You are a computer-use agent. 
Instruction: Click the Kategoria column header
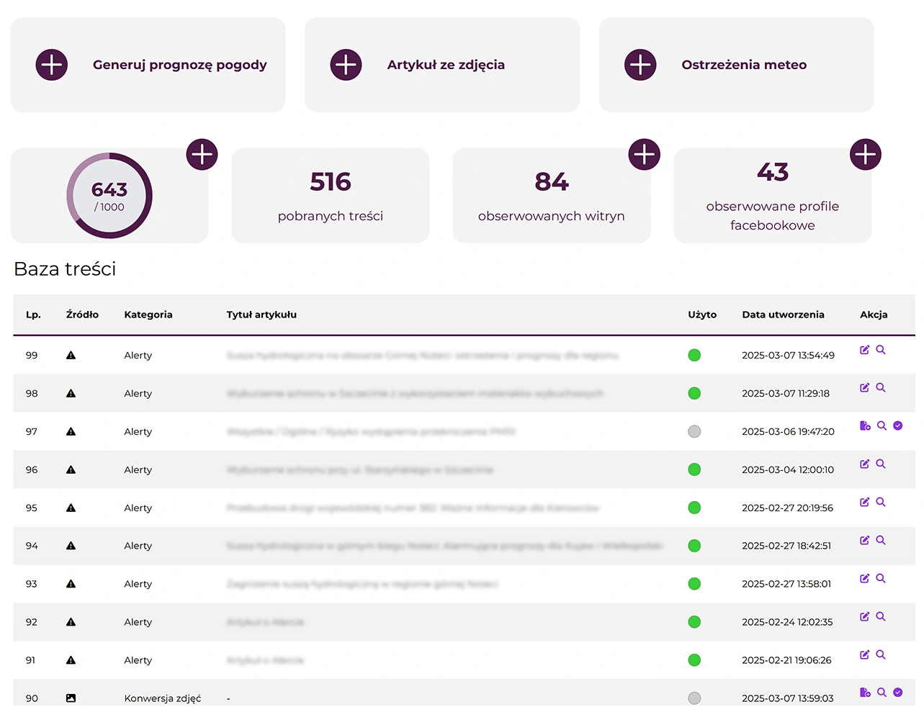pos(148,315)
